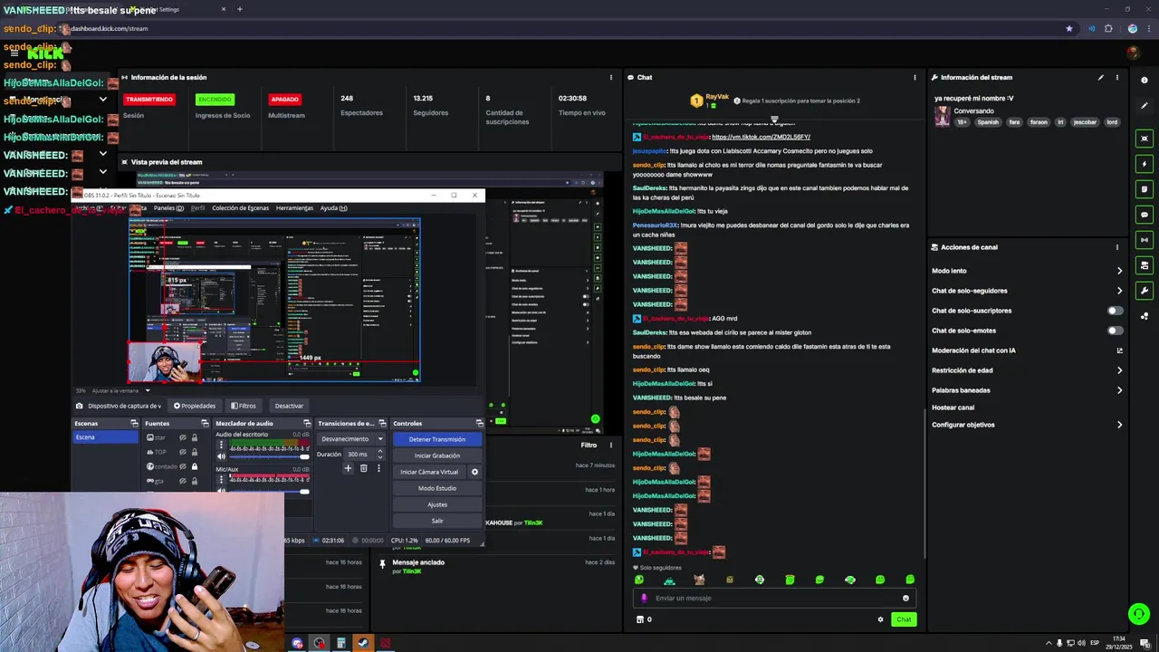Click green Chat send button

coord(904,619)
